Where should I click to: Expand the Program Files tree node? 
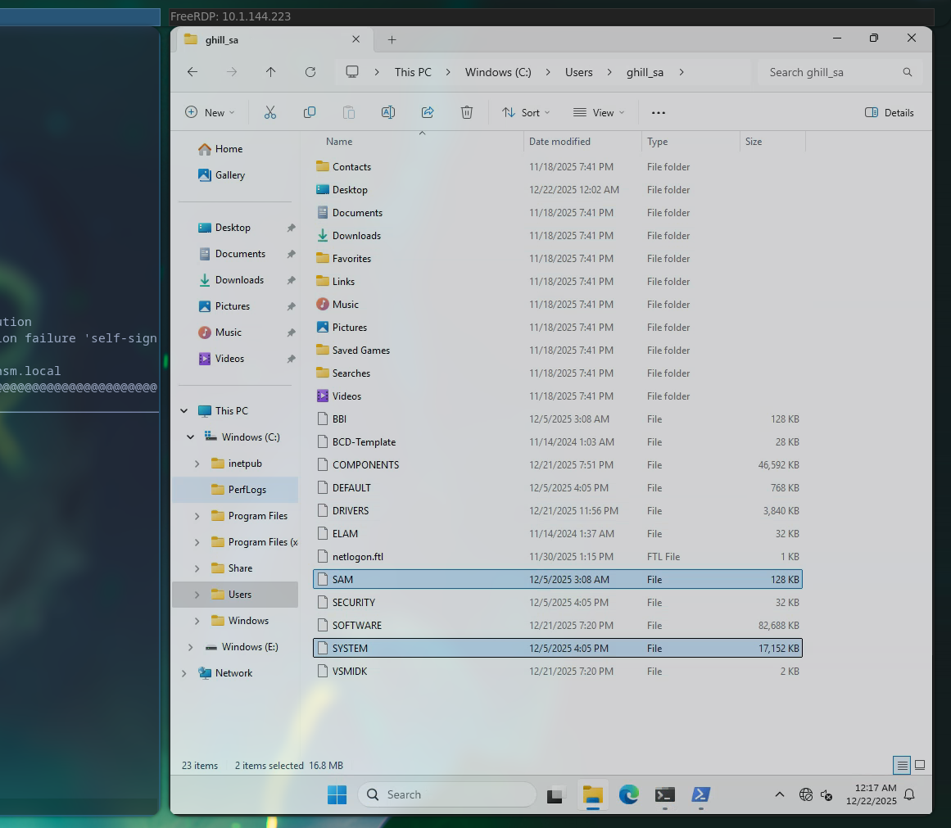(x=197, y=516)
